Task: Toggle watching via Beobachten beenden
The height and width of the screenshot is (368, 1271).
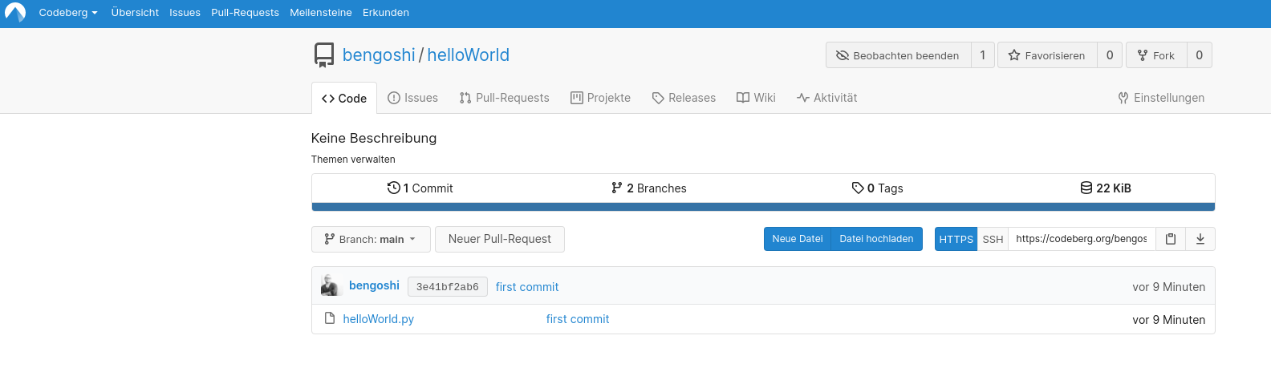Action: pyautogui.click(x=898, y=55)
